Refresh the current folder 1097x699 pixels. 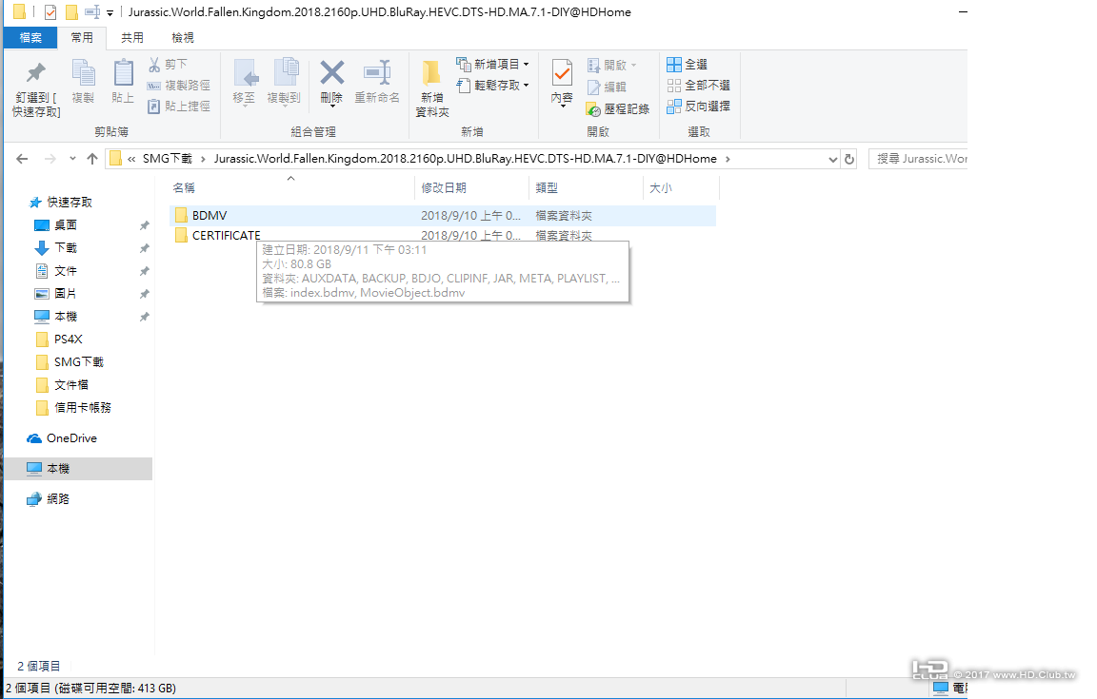[x=849, y=160]
